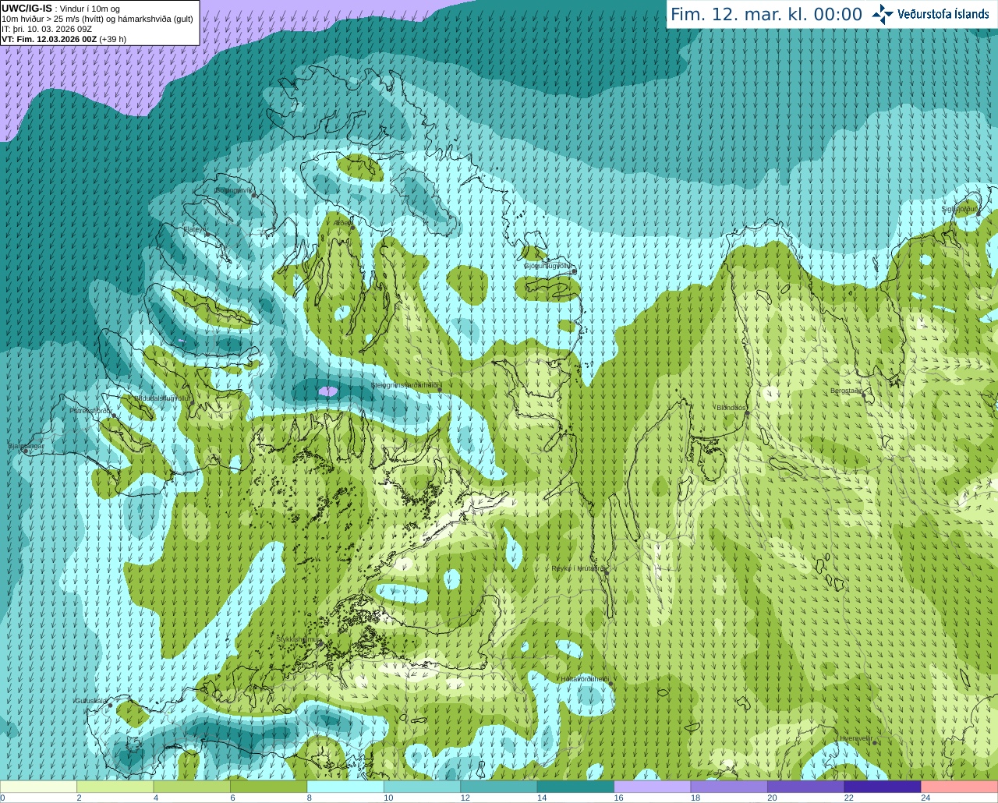Screen dimensions: 998x803
Task: Select the 4–6 m/s legend swatch
Action: click(192, 787)
